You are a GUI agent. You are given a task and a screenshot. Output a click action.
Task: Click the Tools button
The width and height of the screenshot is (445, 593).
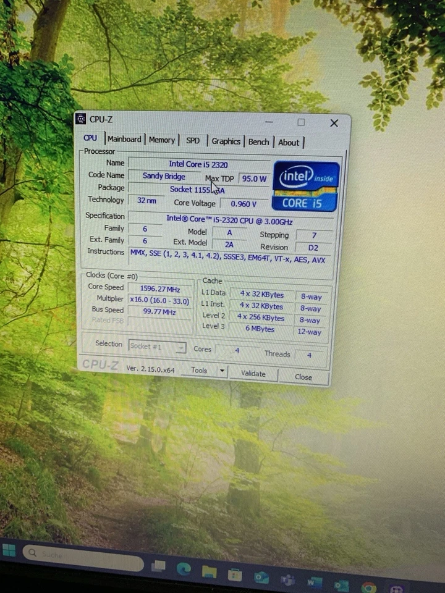pos(199,370)
